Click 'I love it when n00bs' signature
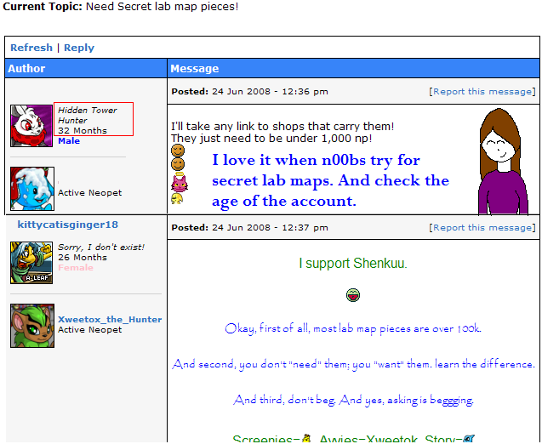The width and height of the screenshot is (542, 444). [330, 180]
